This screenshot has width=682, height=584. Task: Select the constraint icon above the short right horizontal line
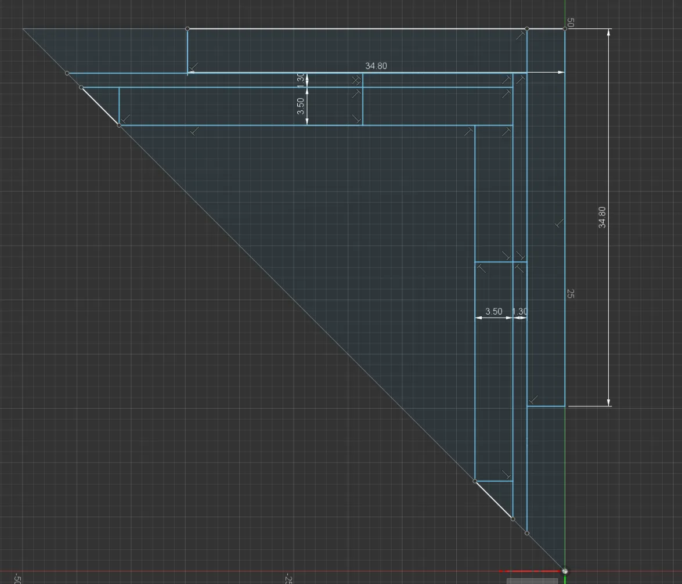click(533, 399)
